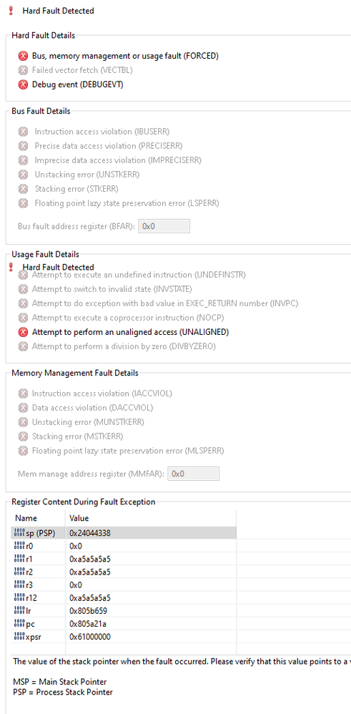Click the red UNALIGNED access fault icon
This screenshot has width=351, height=714.
[x=23, y=332]
